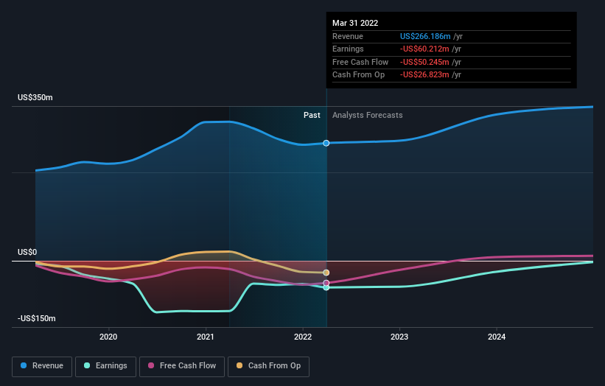Click the 2020 x-axis label
Viewport: 605px width, 386px height.
108,337
